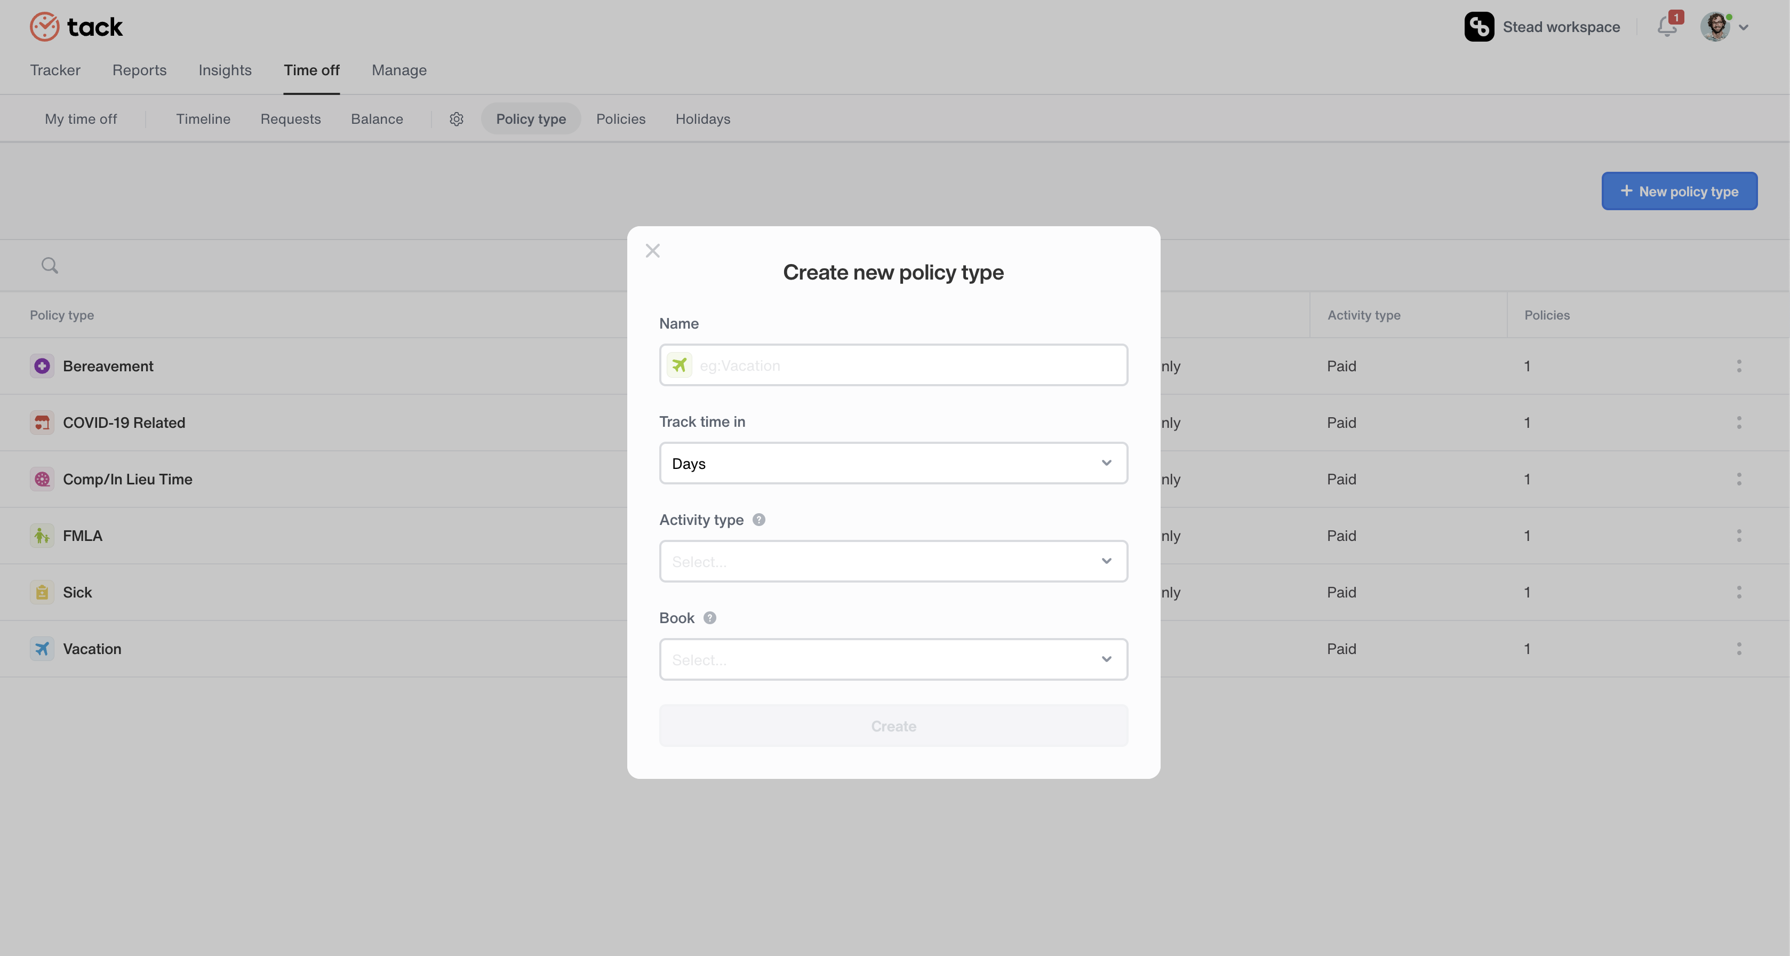
Task: Click the close modal X icon
Action: [x=652, y=250]
